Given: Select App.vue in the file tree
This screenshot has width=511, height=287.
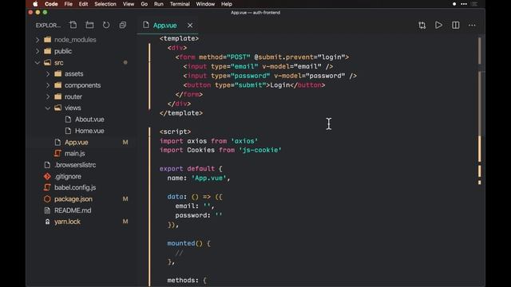Looking at the screenshot, I should (x=77, y=142).
